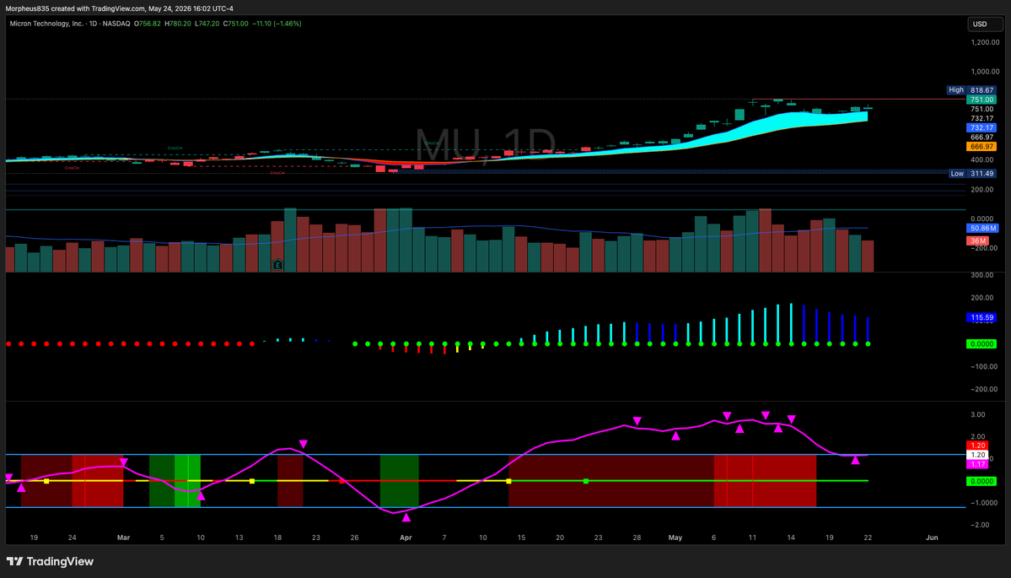Click the magenta 1.17 oscillator badge
Viewport: 1011px width, 578px height.
pyautogui.click(x=977, y=464)
